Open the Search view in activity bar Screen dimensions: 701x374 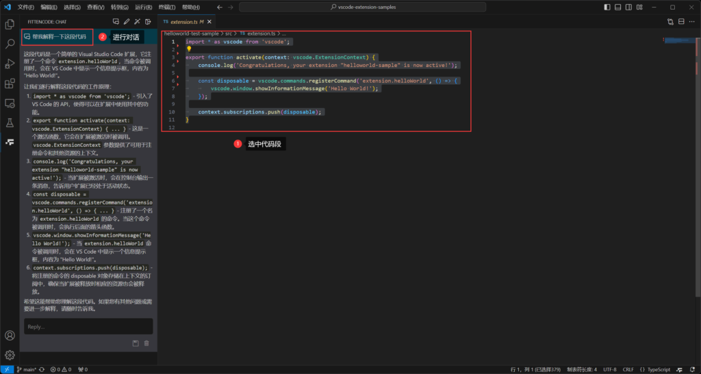click(10, 44)
